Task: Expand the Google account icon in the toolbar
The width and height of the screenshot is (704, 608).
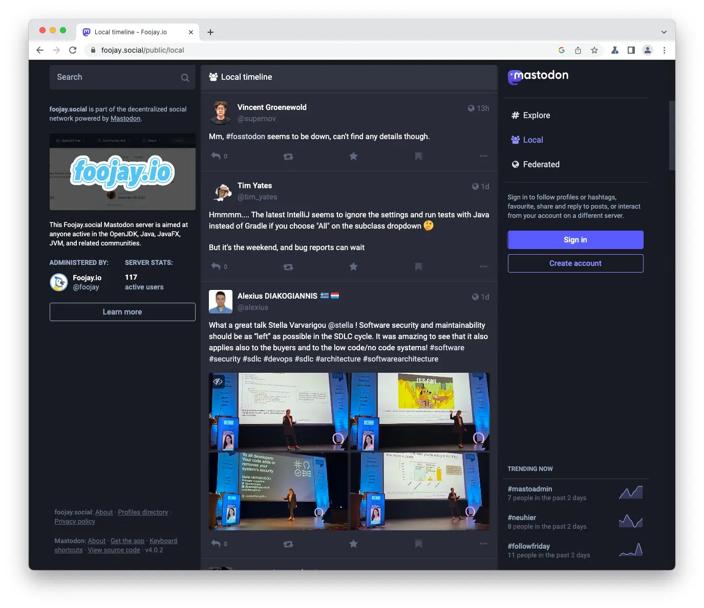Action: (x=647, y=50)
